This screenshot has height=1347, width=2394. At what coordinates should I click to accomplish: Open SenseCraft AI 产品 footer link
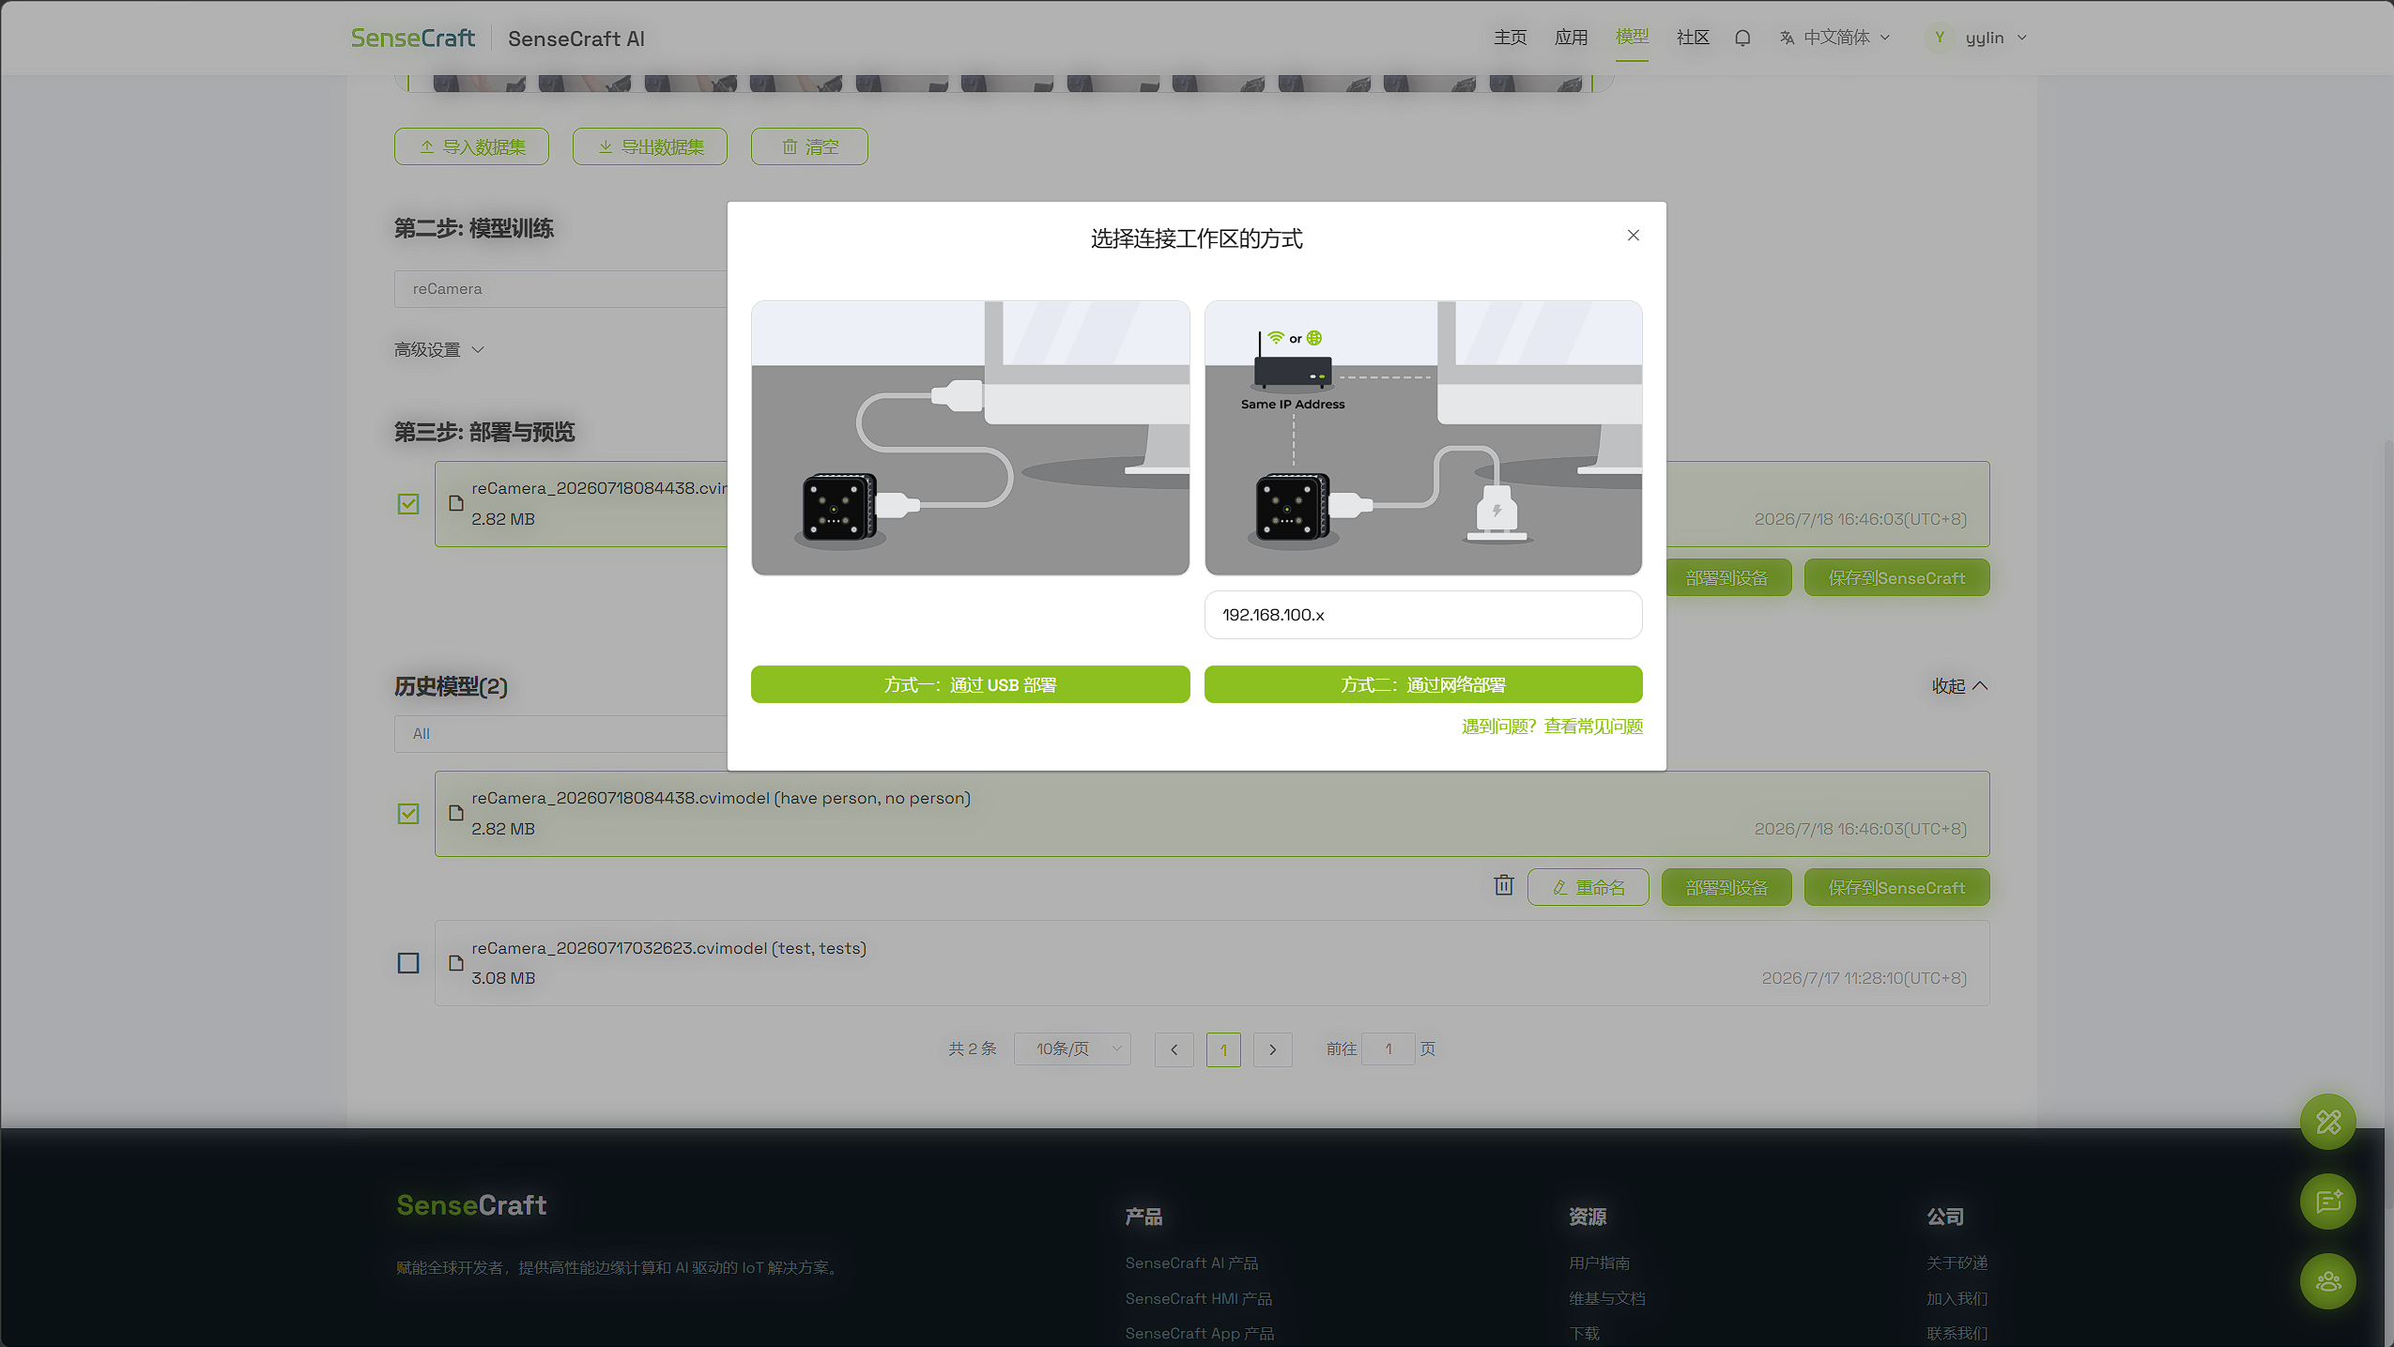point(1191,1263)
